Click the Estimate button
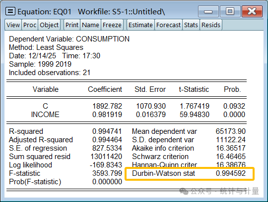This screenshot has height=202, width=268. [140, 25]
